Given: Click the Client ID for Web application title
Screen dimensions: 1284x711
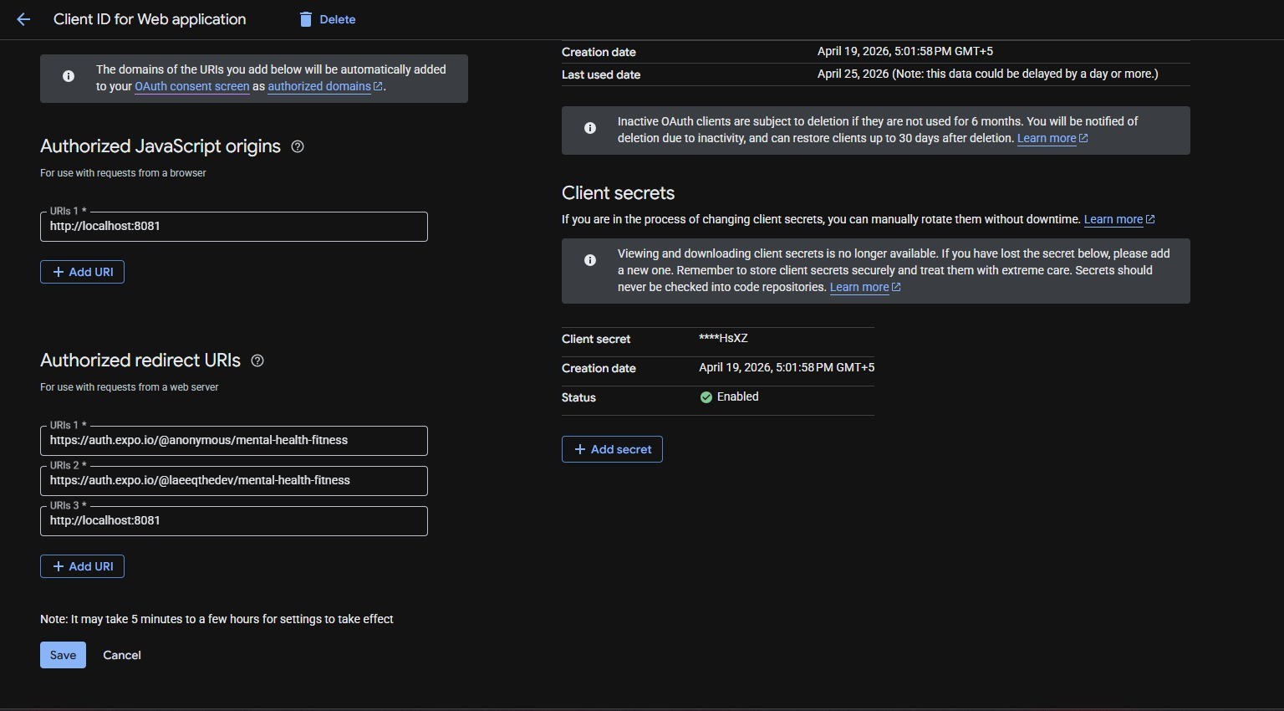Looking at the screenshot, I should [150, 19].
